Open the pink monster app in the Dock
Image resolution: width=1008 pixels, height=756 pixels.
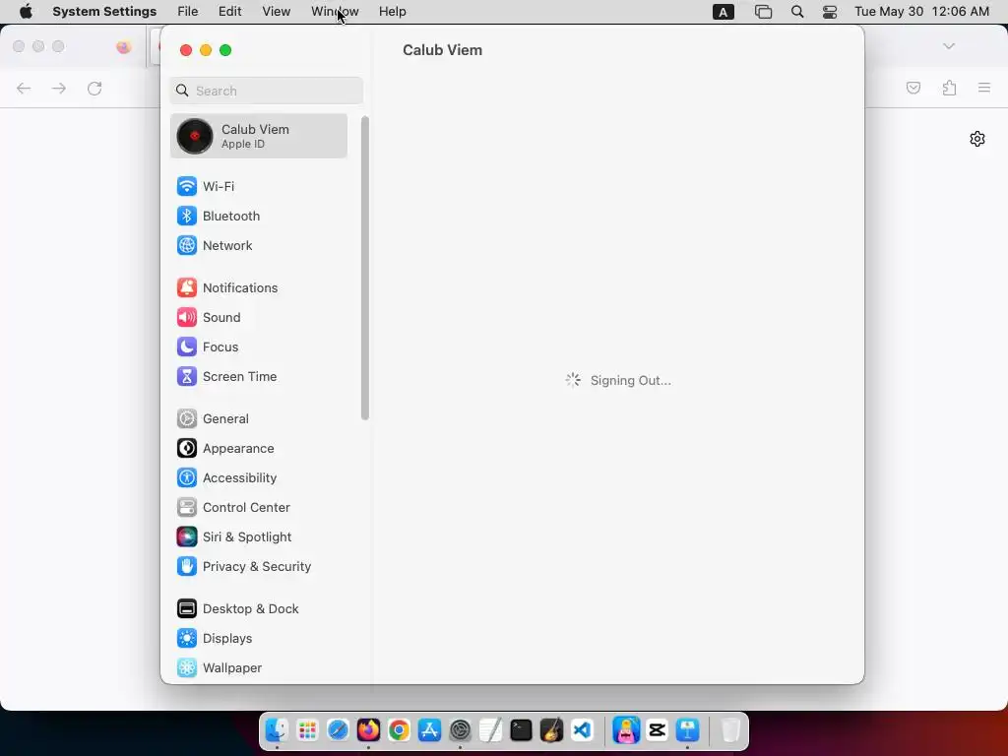point(626,730)
